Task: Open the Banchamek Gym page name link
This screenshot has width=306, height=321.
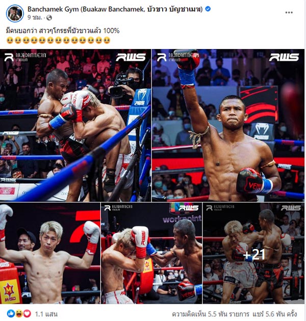Action: point(115,9)
